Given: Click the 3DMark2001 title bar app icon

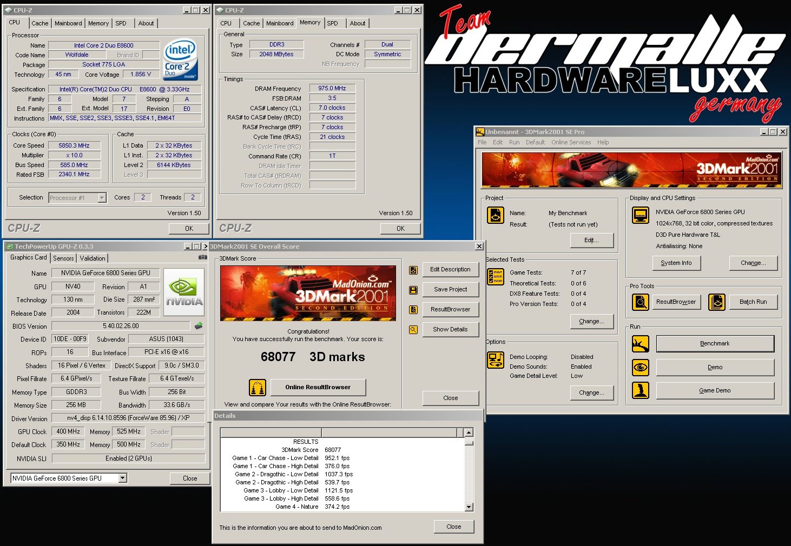Looking at the screenshot, I should point(480,132).
